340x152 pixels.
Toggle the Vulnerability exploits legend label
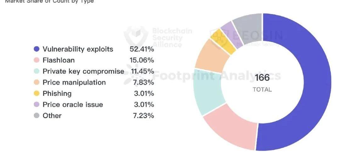click(78, 49)
